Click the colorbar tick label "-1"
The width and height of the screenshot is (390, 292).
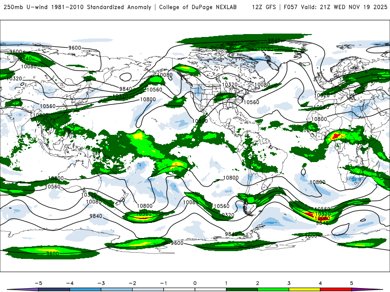tap(163, 283)
